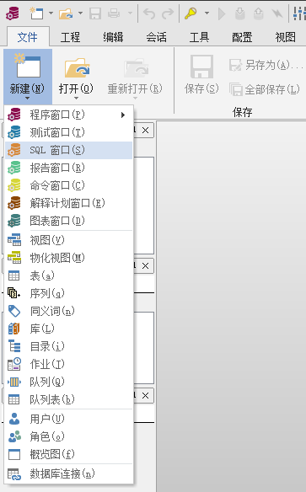Select 测试窗口(T) from the menu
The image size is (306, 492).
click(x=68, y=132)
